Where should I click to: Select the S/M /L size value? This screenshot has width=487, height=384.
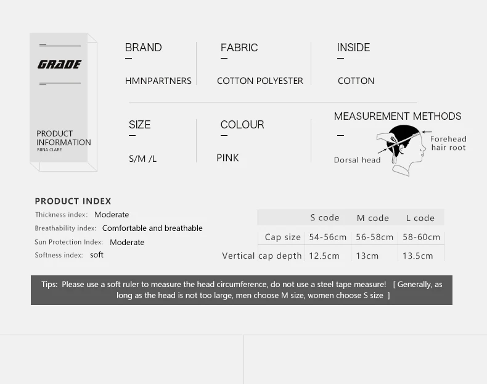pyautogui.click(x=142, y=159)
